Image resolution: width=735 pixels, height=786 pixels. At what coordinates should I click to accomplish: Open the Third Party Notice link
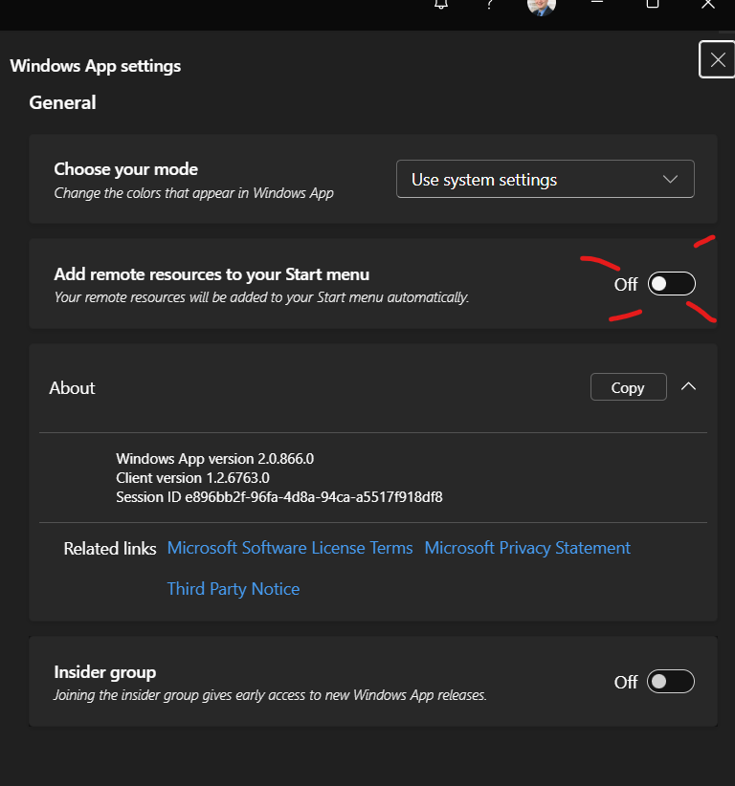(234, 589)
